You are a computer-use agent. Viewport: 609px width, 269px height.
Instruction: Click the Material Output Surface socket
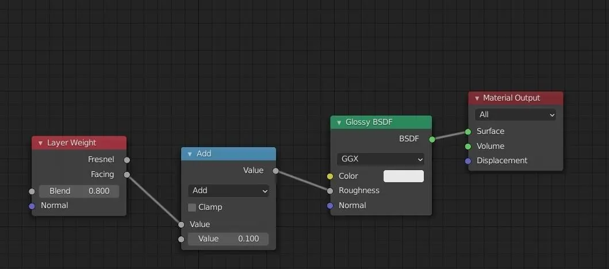point(468,132)
